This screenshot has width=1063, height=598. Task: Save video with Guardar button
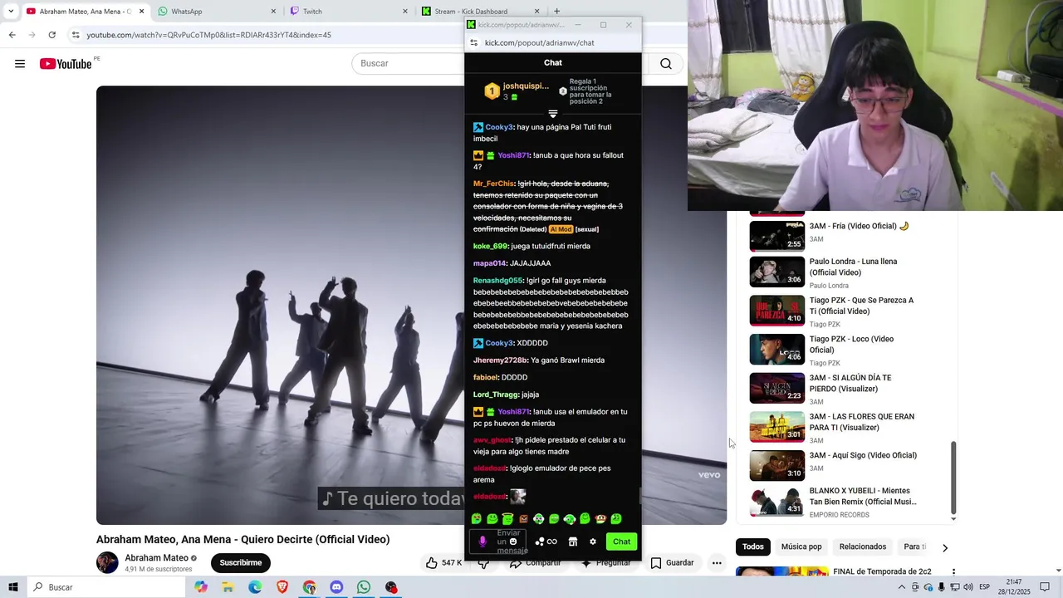point(673,563)
